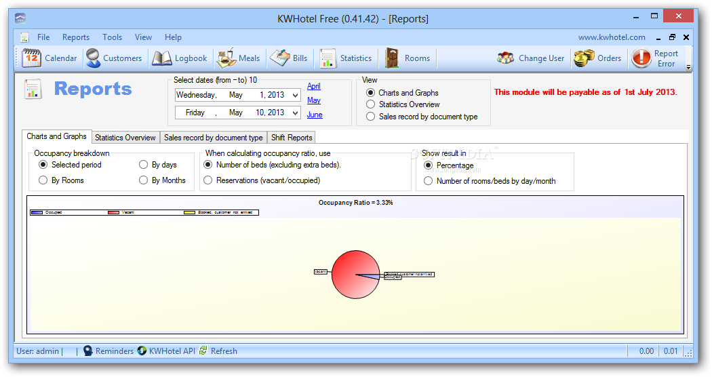Click the Occupancy Ratio = 3.33% title
The width and height of the screenshot is (712, 377).
click(355, 203)
